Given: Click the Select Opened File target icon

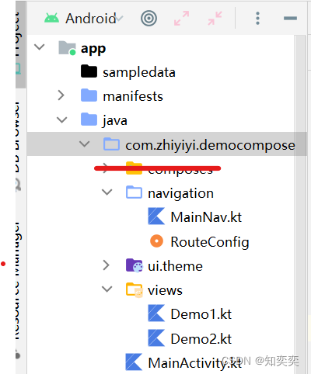Looking at the screenshot, I should pos(149,19).
